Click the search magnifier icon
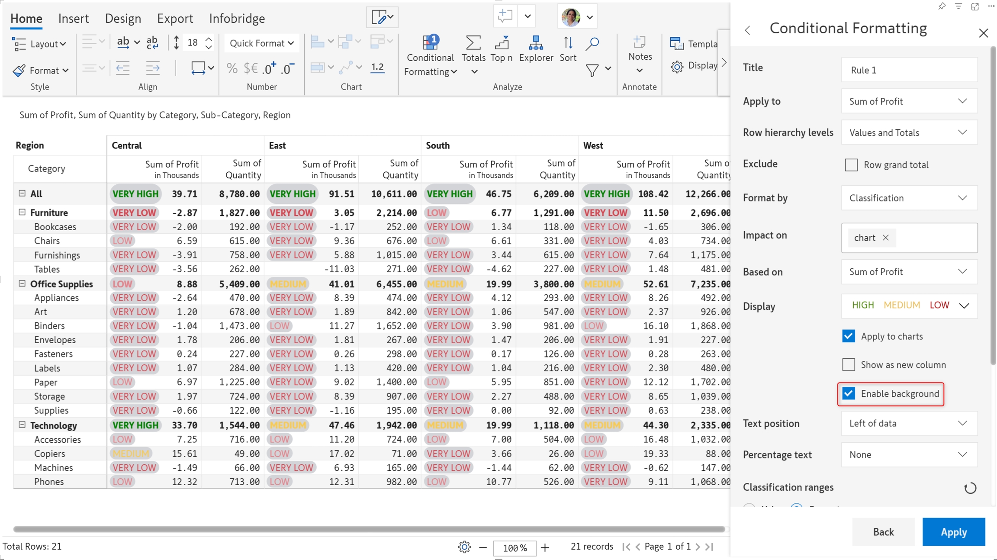This screenshot has width=997, height=560. coord(592,43)
